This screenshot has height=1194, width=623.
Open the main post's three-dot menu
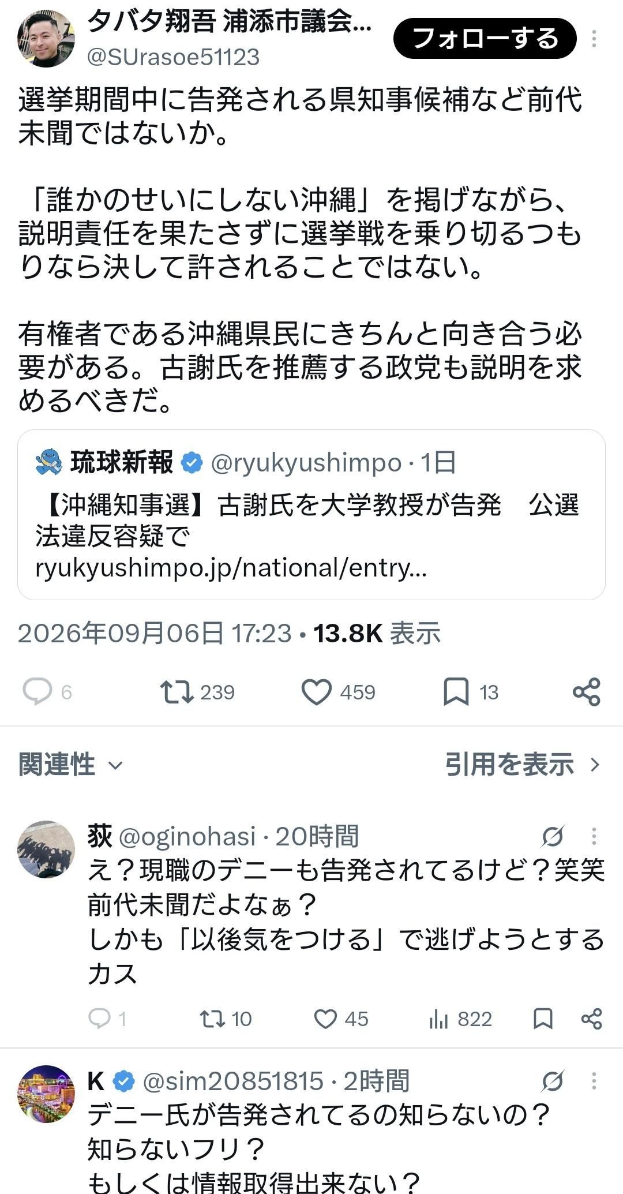click(x=594, y=39)
